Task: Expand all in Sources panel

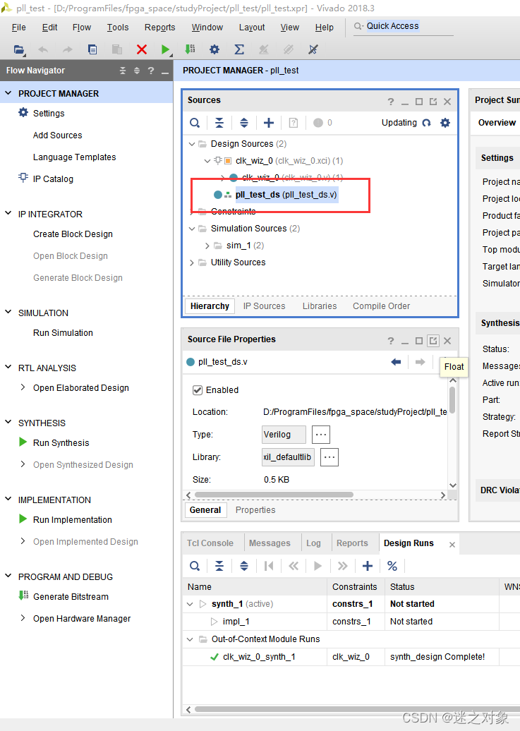Action: [244, 123]
